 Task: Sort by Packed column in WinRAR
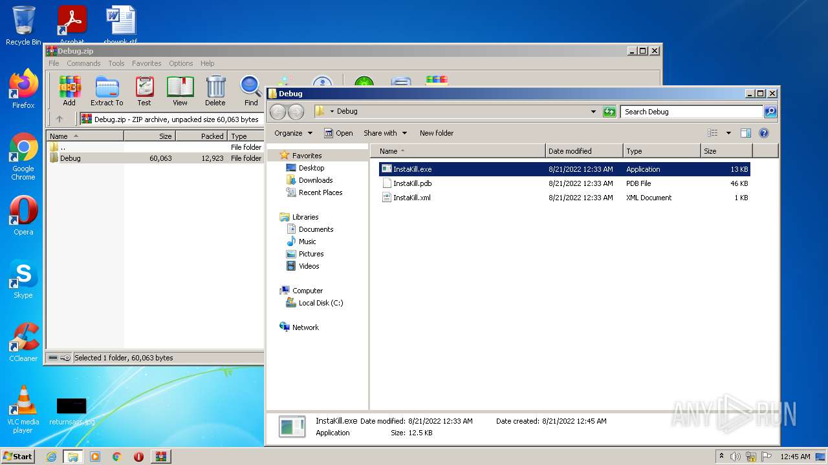pyautogui.click(x=201, y=136)
